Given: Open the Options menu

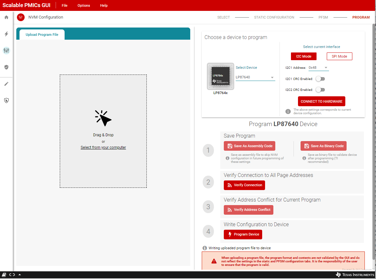Looking at the screenshot, I should click(x=84, y=5).
